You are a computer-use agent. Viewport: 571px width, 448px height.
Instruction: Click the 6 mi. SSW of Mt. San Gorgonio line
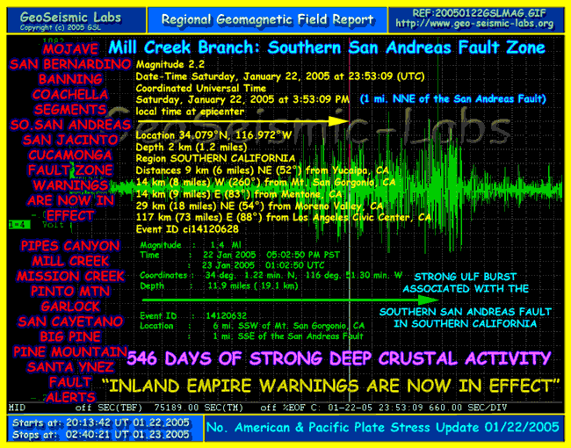coord(252,326)
